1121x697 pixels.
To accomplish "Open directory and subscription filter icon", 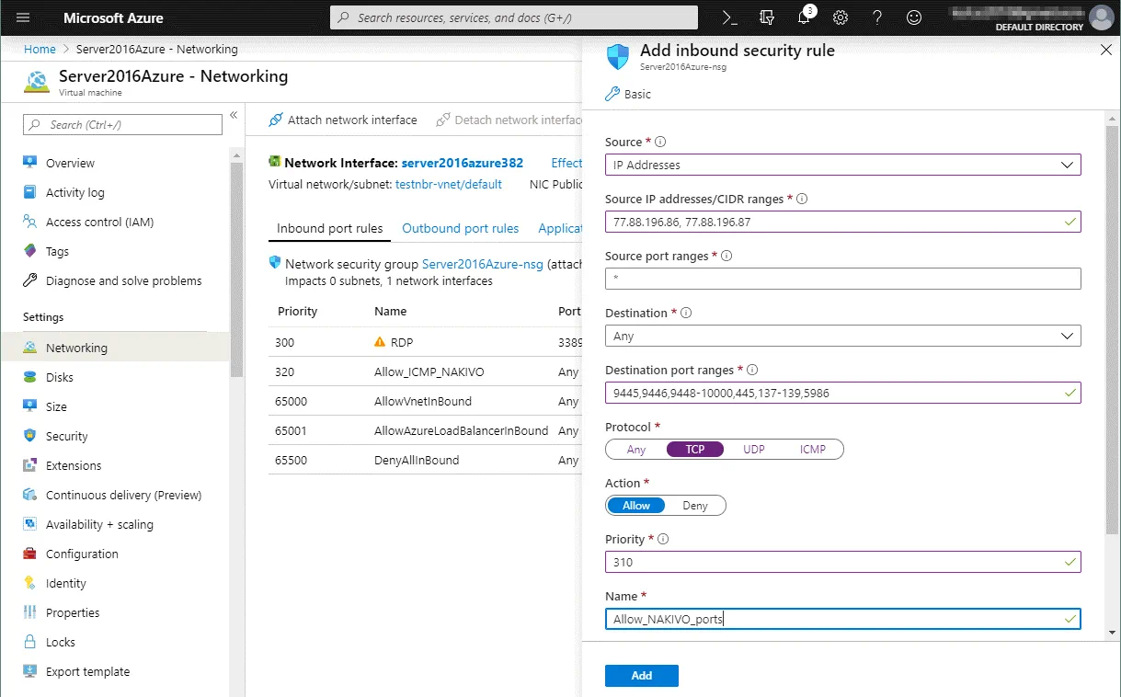I will click(x=767, y=17).
